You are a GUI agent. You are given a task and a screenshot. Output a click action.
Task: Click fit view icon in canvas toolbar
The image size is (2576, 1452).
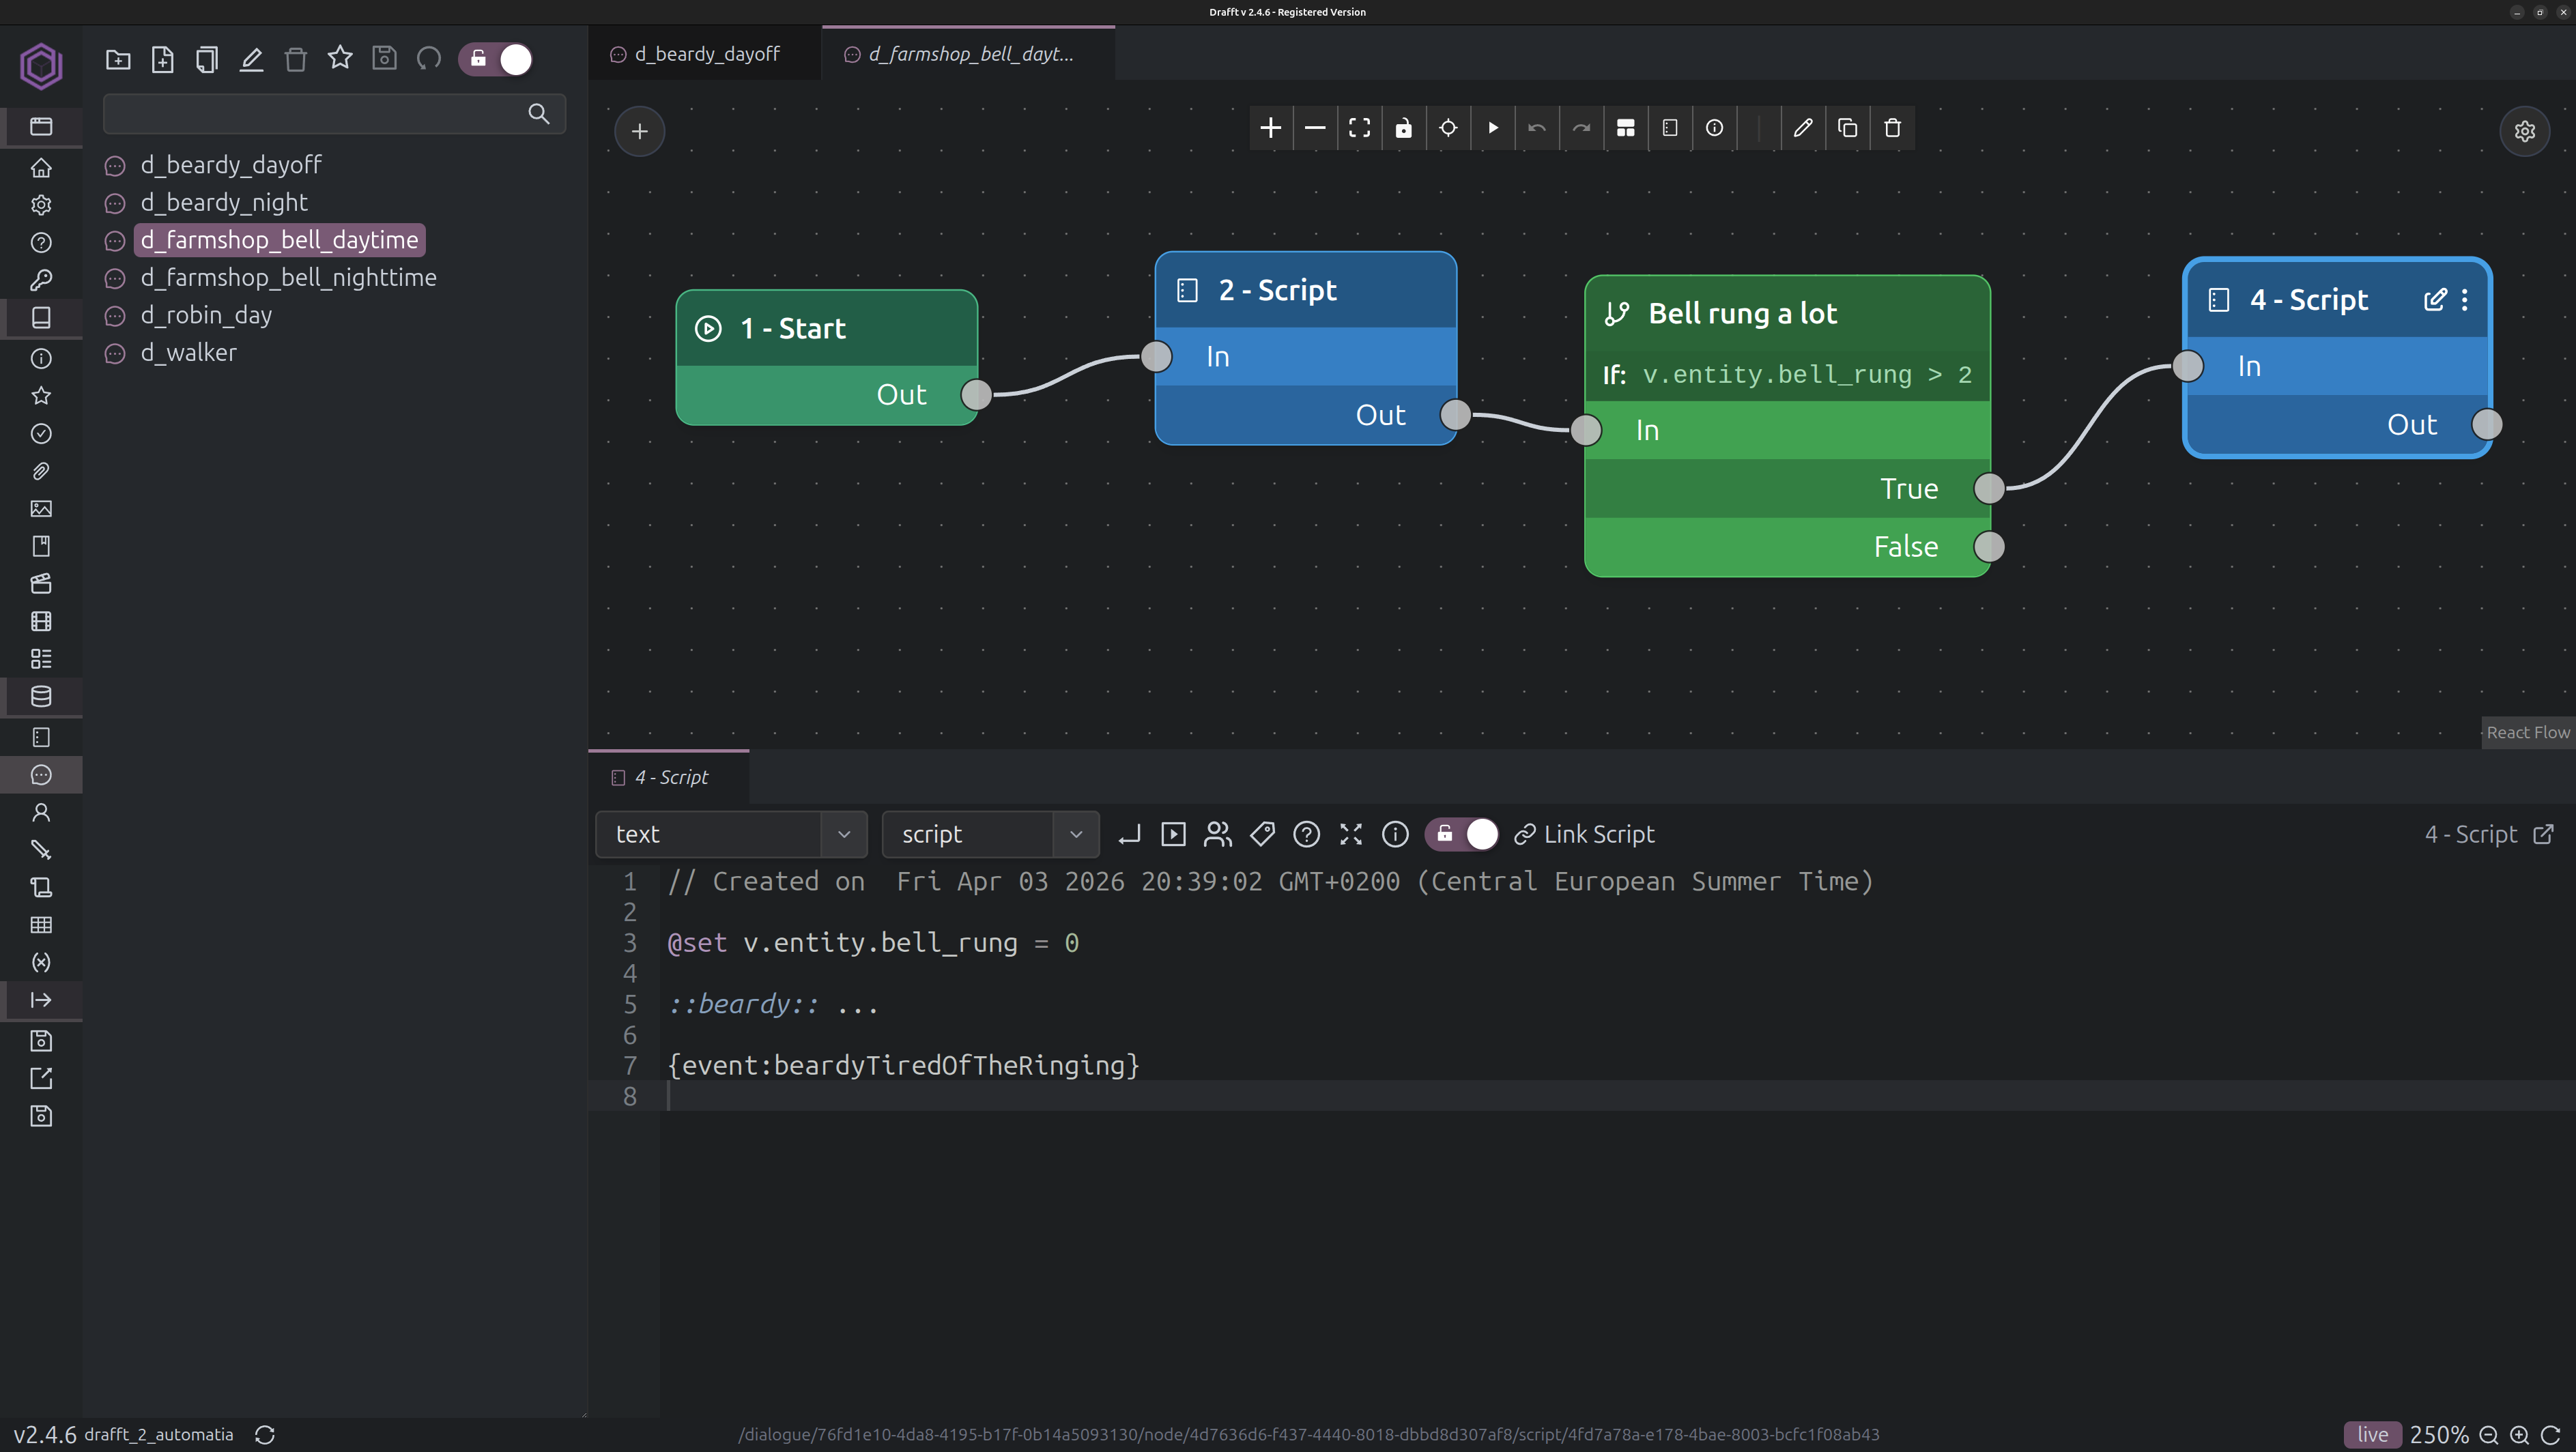(1359, 128)
